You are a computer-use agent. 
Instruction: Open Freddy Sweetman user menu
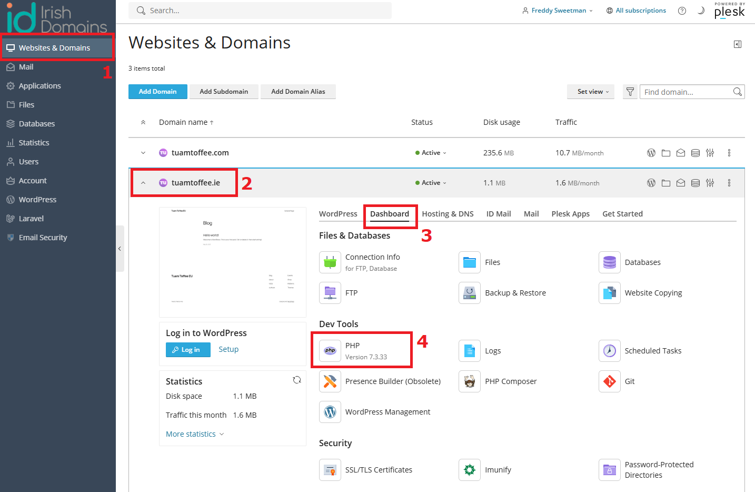tap(558, 11)
